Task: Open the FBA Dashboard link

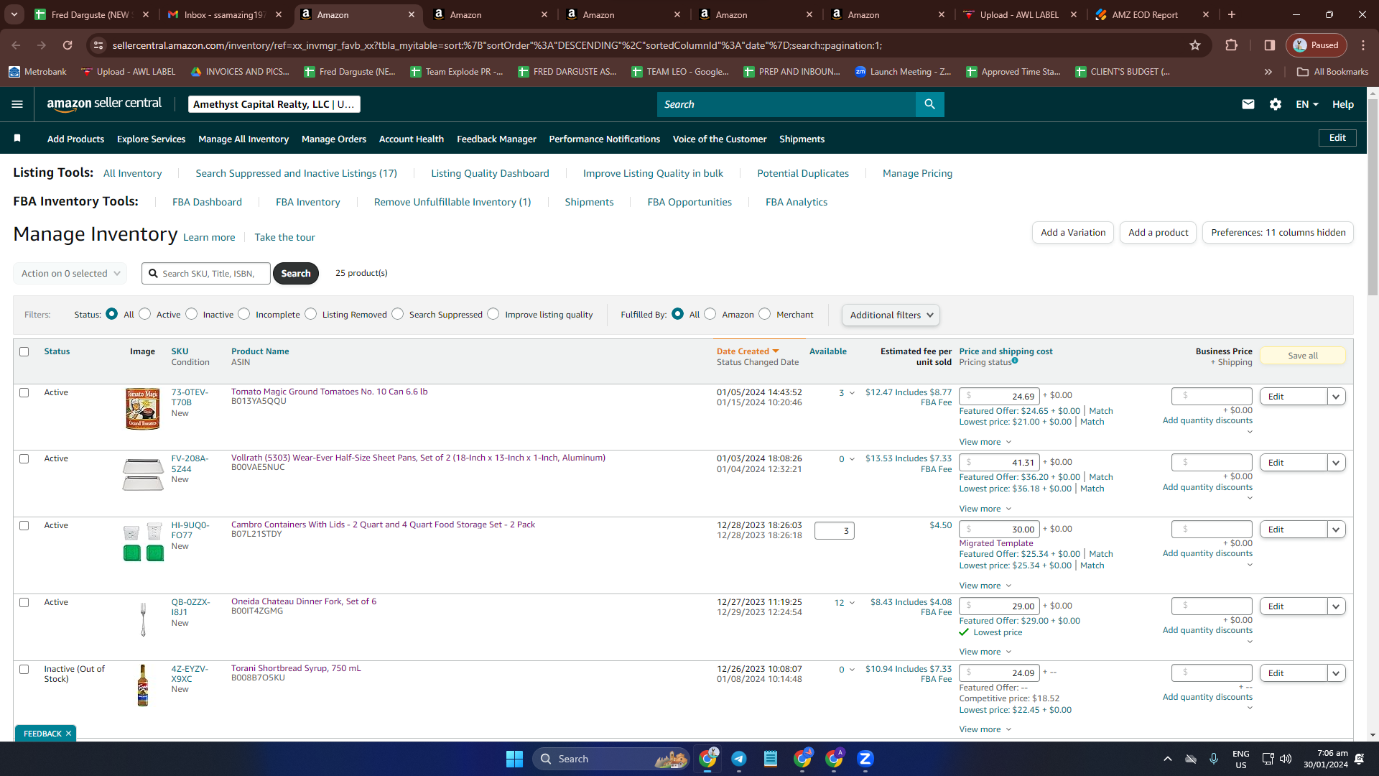Action: click(x=207, y=202)
